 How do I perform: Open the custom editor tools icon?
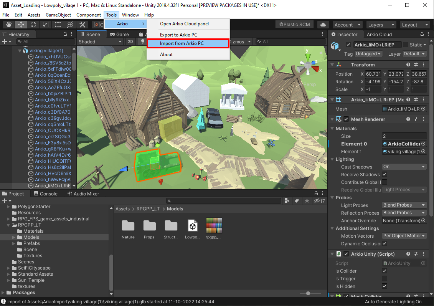pos(83,25)
